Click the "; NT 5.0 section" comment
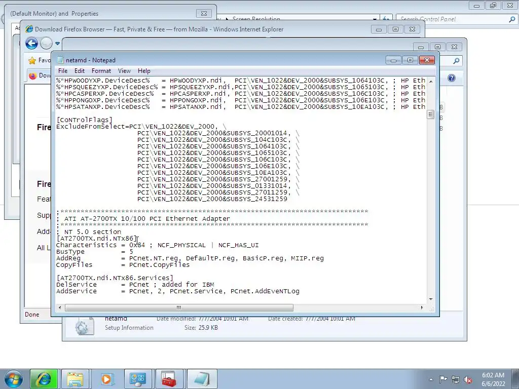This screenshot has width=519, height=389. pyautogui.click(x=89, y=231)
